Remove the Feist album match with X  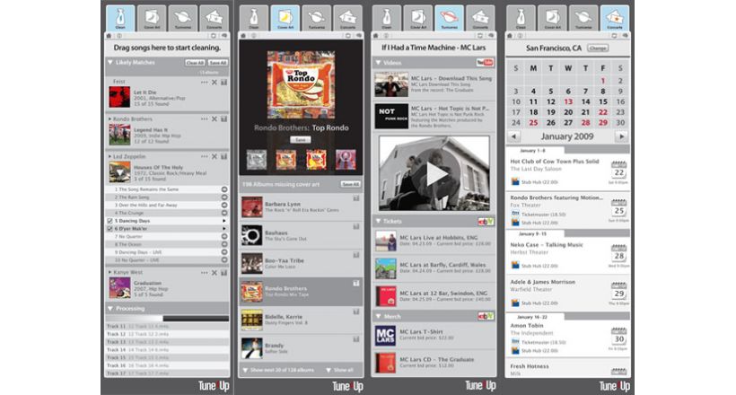click(x=214, y=83)
